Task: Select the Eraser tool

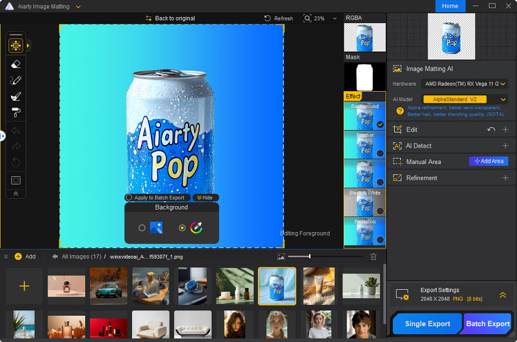Action: pos(16,64)
